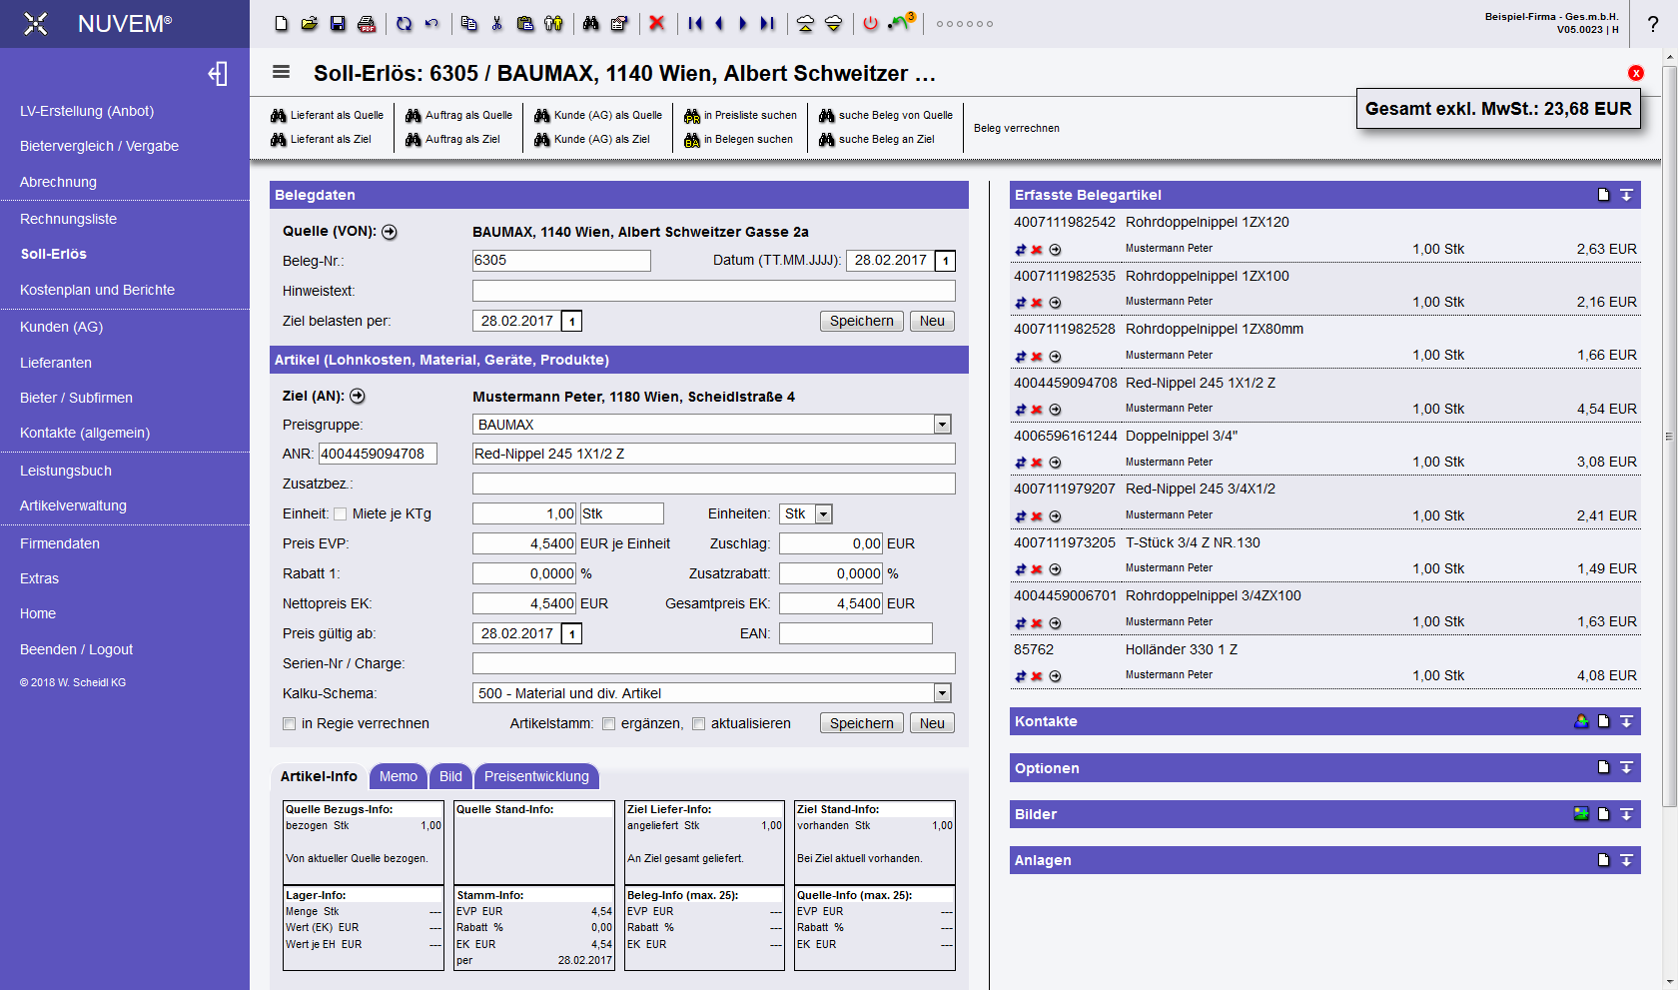Click the ANR number input field
Screen dimensions: 1678x990
click(378, 455)
